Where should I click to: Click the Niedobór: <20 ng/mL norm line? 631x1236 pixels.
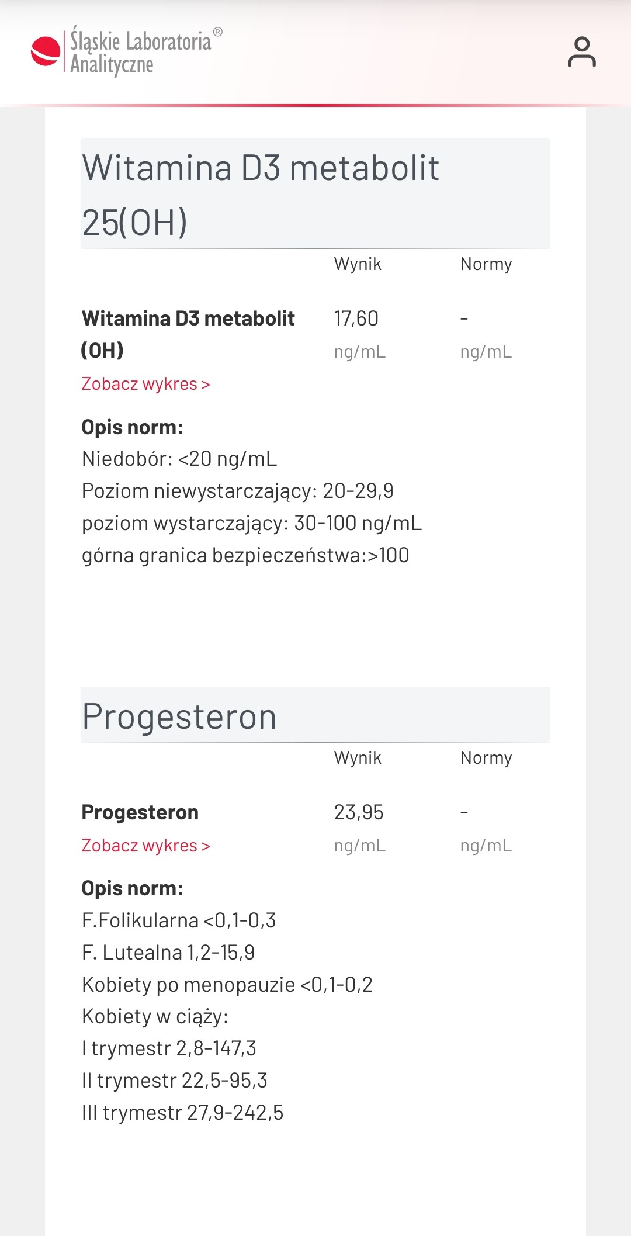(179, 459)
